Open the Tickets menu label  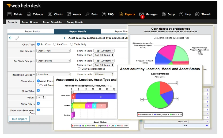click(18, 14)
